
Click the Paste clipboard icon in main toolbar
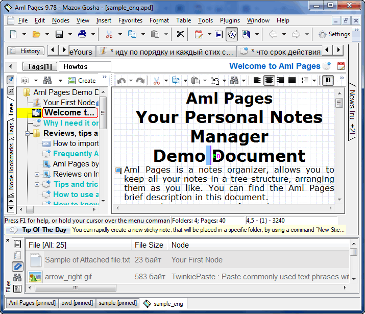click(x=155, y=34)
